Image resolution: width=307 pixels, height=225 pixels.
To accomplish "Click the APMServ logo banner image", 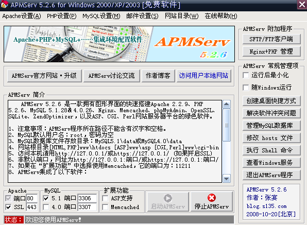I will (x=119, y=44).
